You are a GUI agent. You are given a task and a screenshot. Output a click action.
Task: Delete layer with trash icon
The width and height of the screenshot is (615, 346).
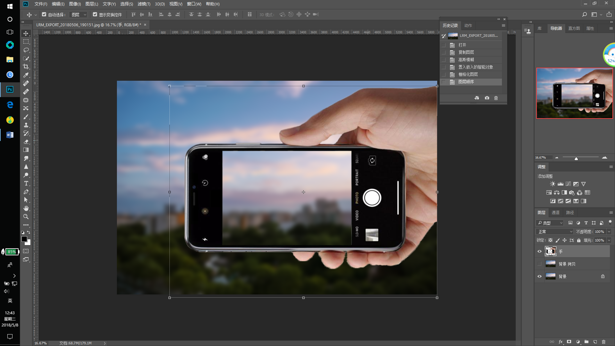(604, 342)
